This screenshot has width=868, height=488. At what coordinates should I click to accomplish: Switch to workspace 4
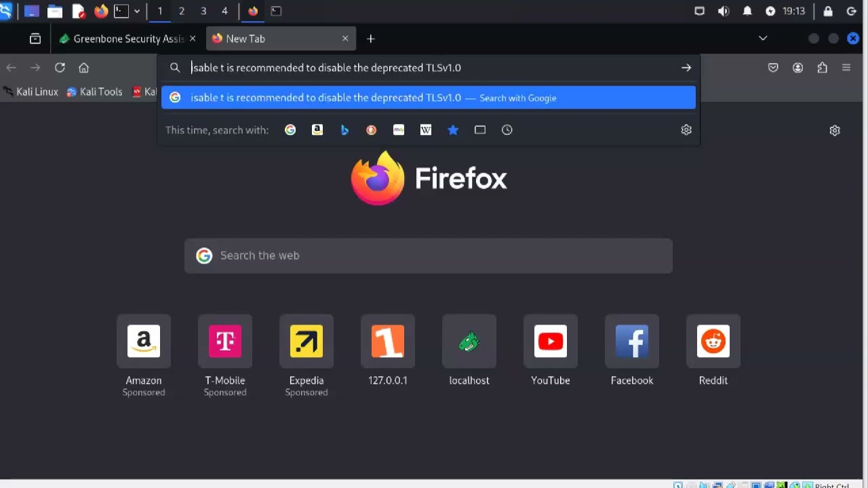pos(225,11)
